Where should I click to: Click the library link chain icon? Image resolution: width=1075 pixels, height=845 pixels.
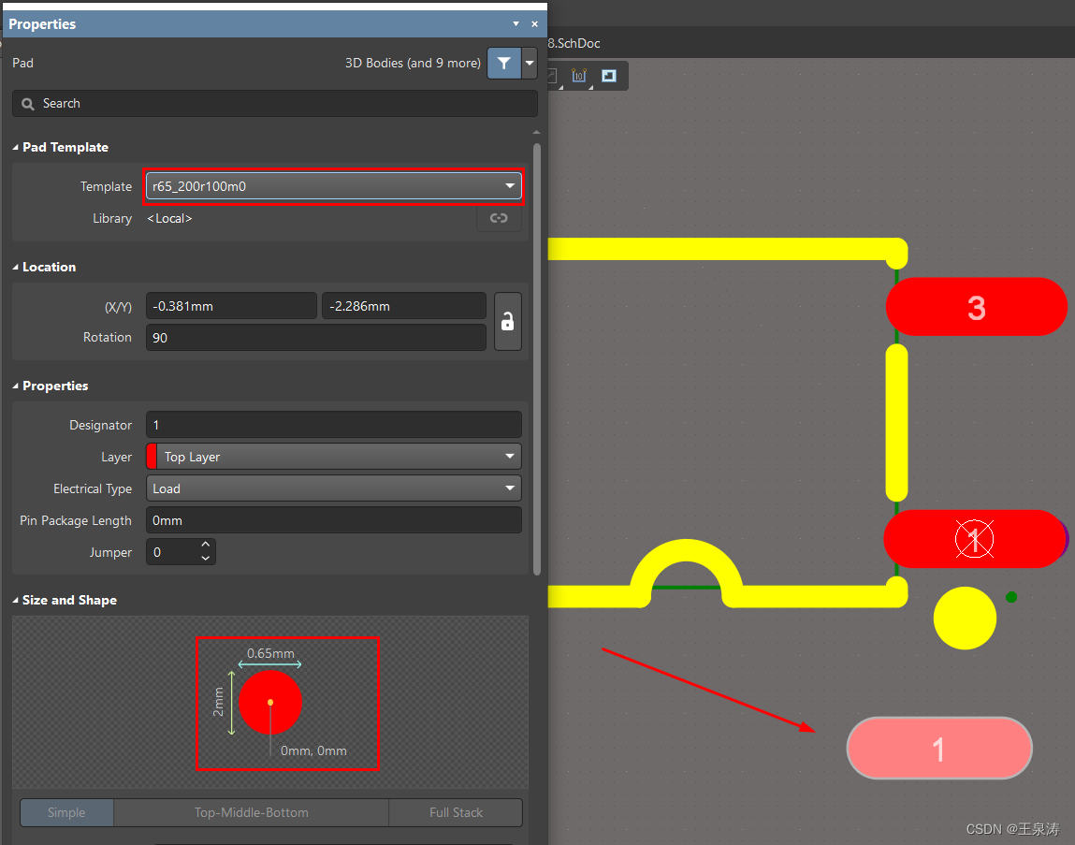pyautogui.click(x=499, y=218)
